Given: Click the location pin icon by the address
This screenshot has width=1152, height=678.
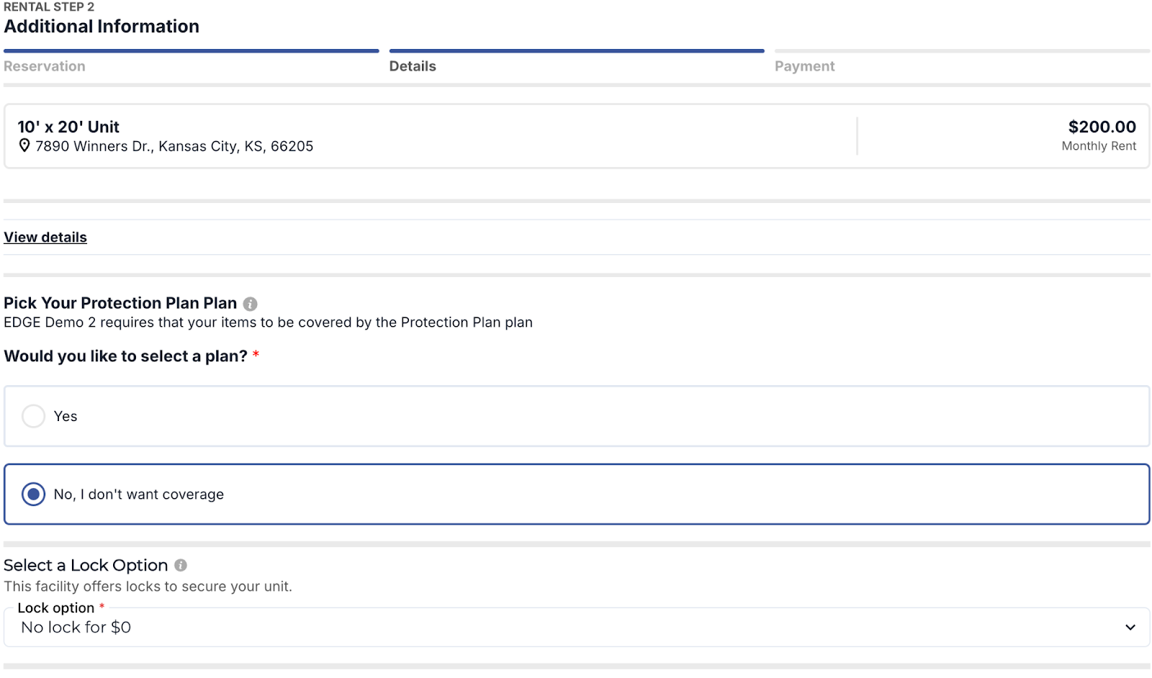Looking at the screenshot, I should tap(24, 146).
